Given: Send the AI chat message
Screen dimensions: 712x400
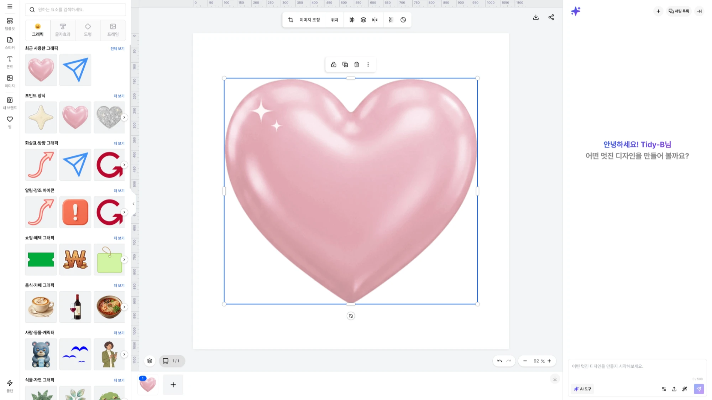Looking at the screenshot, I should (699, 389).
